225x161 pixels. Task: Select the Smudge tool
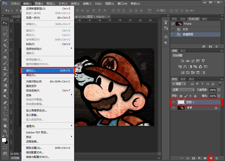point(5,91)
